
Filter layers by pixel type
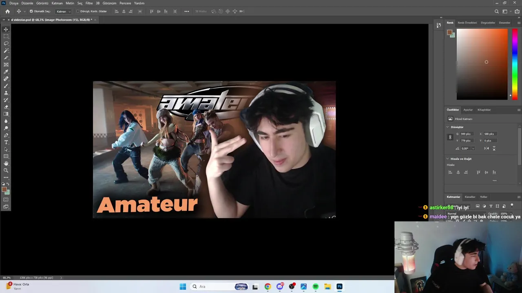(x=478, y=206)
